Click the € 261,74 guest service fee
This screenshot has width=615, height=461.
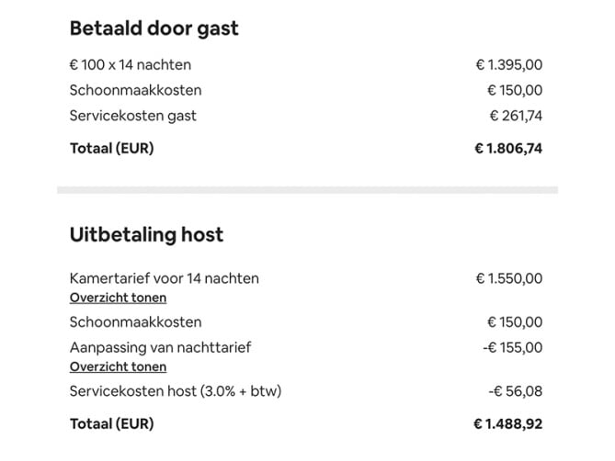click(515, 116)
